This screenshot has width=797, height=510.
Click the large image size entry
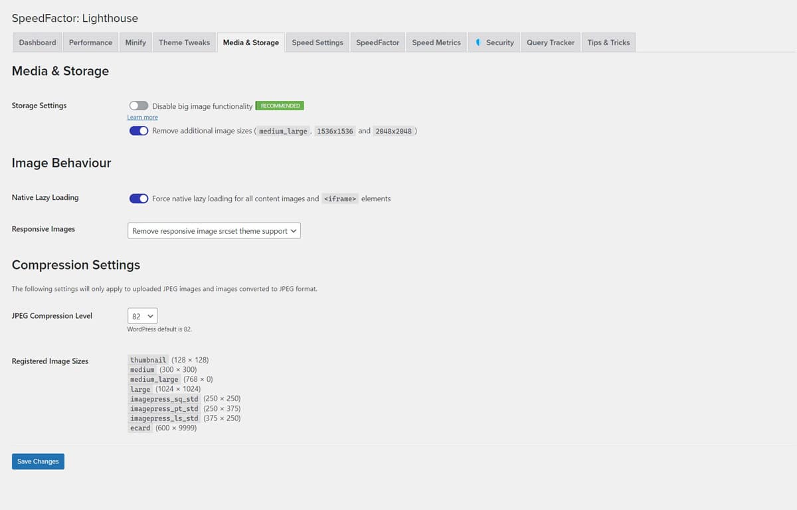coord(165,389)
